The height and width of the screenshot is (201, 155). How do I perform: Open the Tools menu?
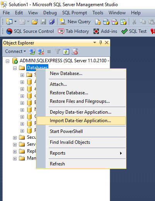point(98,13)
